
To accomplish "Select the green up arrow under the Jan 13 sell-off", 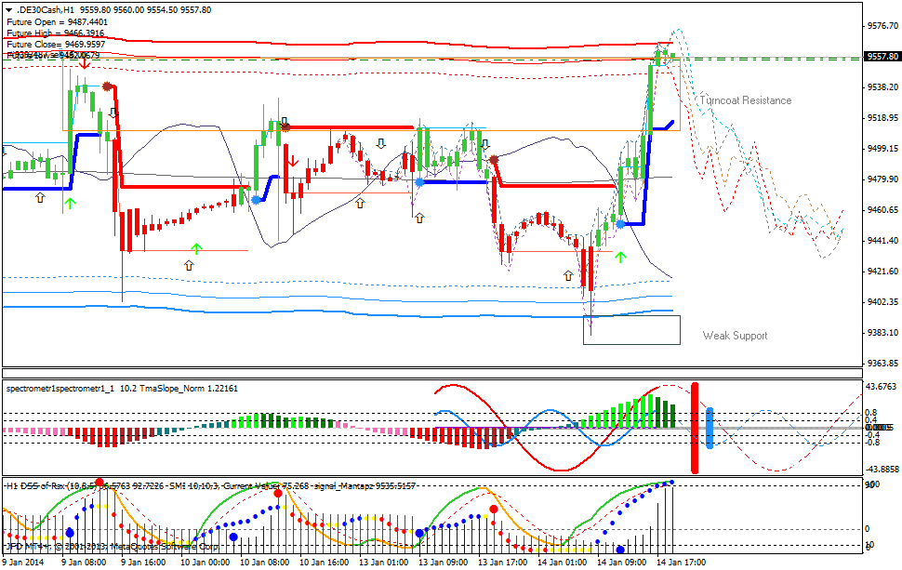I will pyautogui.click(x=620, y=257).
